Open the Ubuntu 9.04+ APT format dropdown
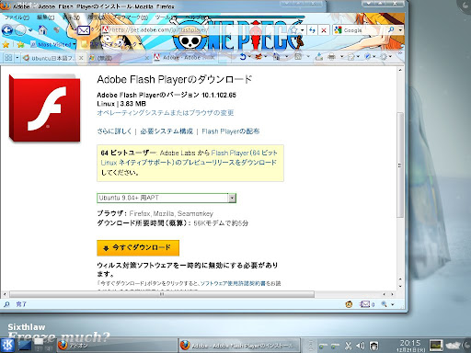The width and height of the screenshot is (471, 353). 167,198
